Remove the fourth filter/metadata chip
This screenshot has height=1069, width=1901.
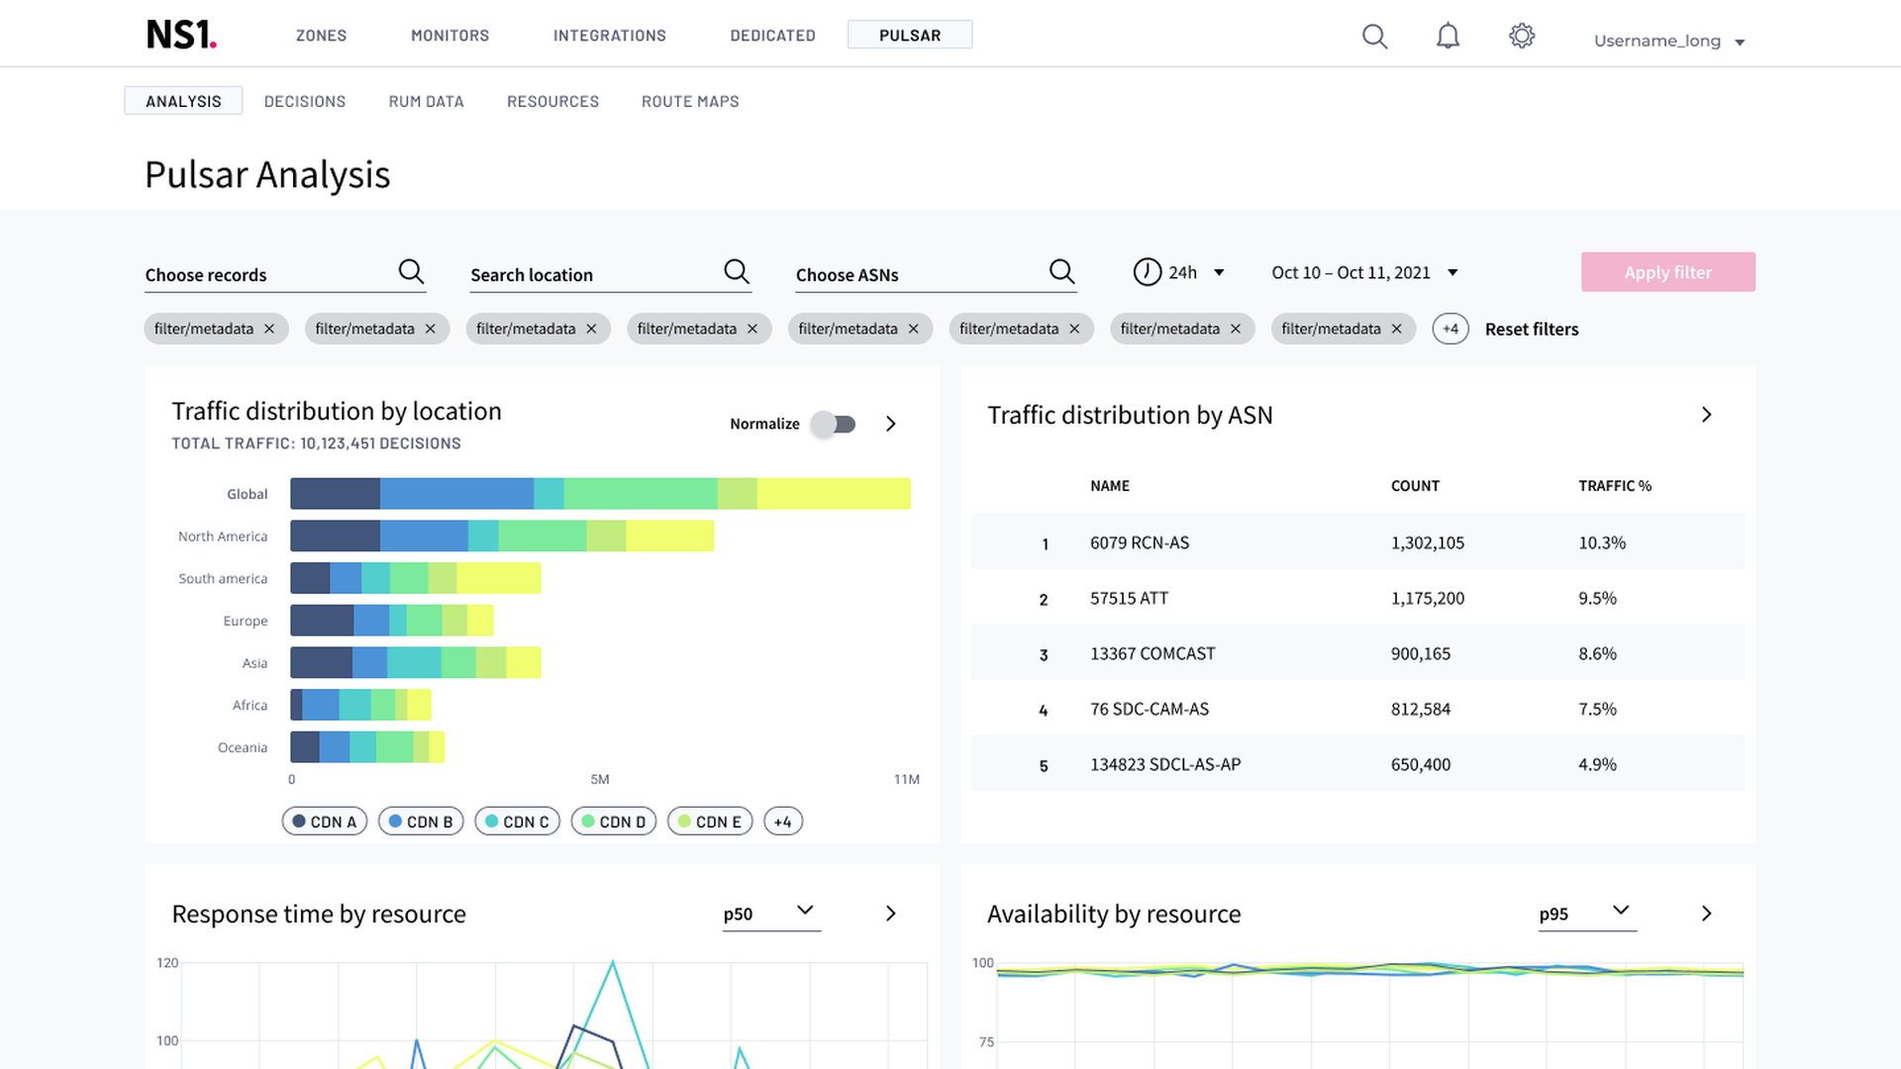point(752,329)
